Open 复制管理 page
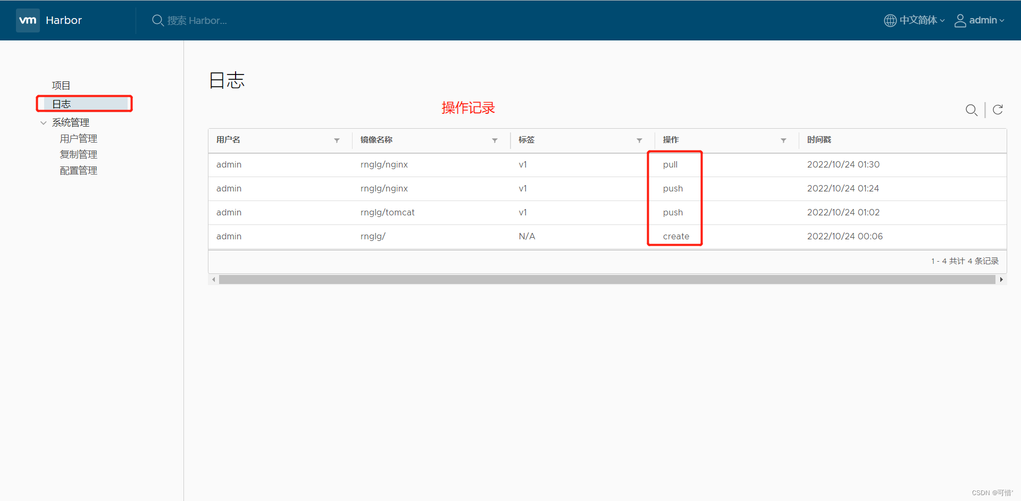 point(79,155)
